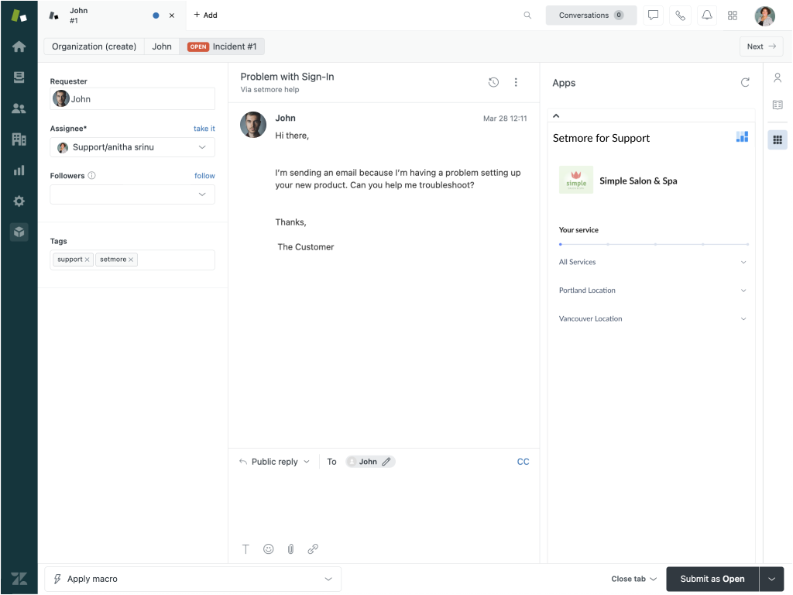Viewport: 793px width, 595px height.
Task: Go to the Next ticket
Action: click(x=761, y=46)
